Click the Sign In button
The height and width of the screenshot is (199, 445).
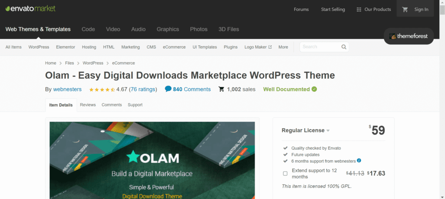422,10
